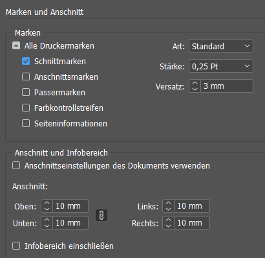Check Anschnittseinstellungen des Dokuments verwenden

click(x=16, y=166)
